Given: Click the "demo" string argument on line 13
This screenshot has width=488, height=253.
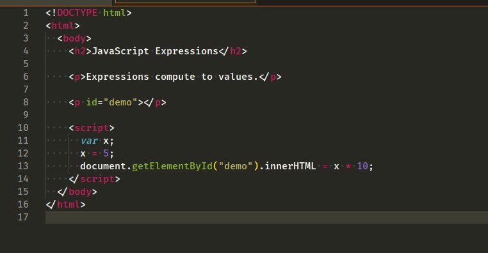Looking at the screenshot, I should coord(236,165).
